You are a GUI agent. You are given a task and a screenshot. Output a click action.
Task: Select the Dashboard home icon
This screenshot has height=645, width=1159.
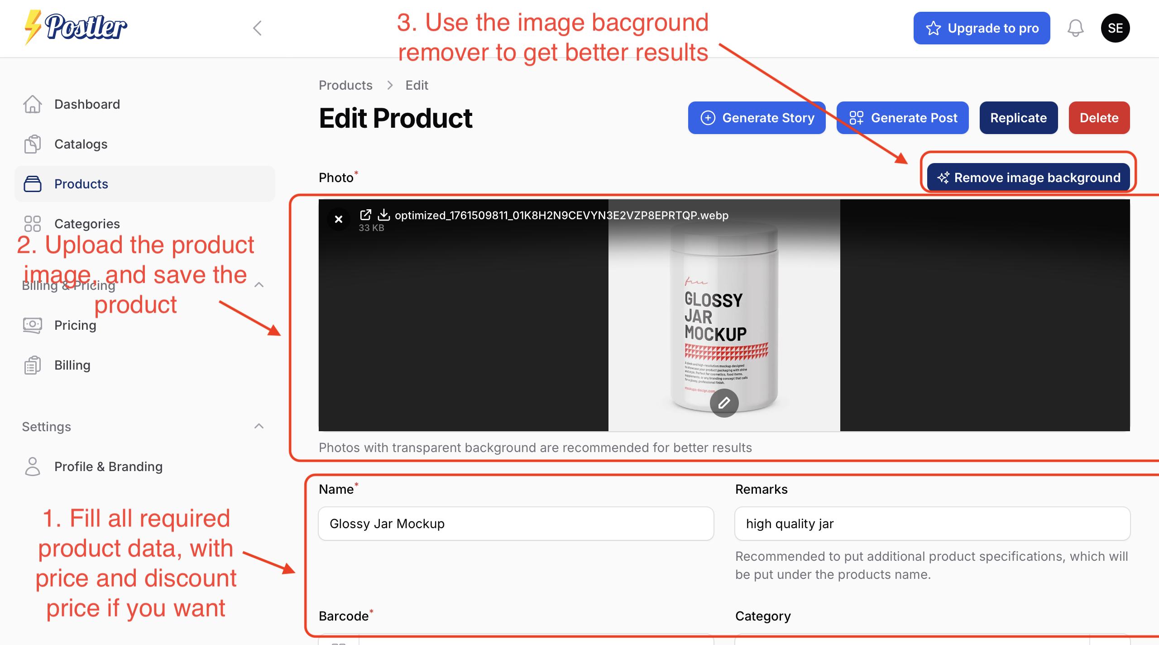(x=32, y=104)
